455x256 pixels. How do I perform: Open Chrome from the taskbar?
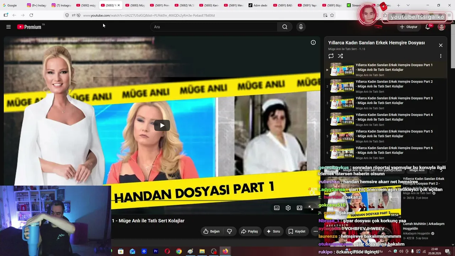point(179,251)
